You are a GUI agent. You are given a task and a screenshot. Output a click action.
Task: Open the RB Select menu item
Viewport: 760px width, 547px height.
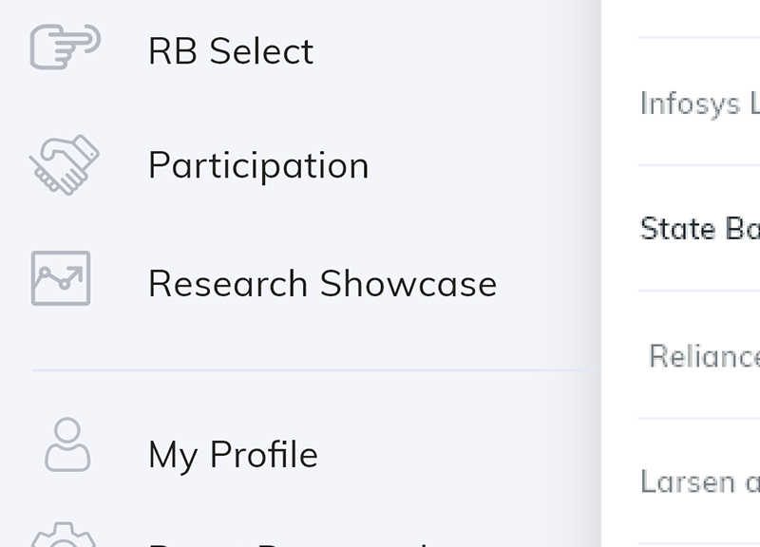[x=231, y=51]
